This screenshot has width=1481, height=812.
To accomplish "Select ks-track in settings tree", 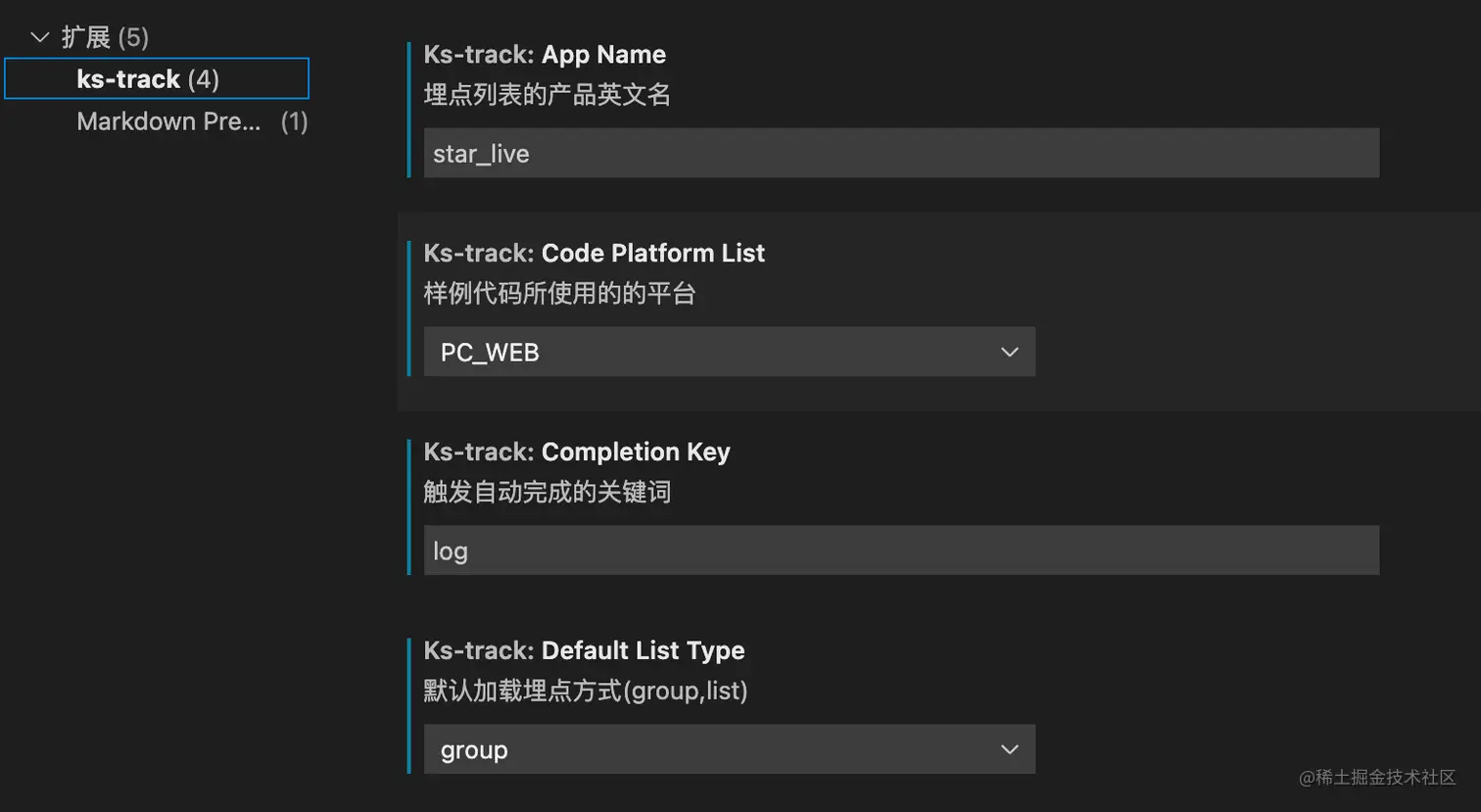I will (147, 79).
